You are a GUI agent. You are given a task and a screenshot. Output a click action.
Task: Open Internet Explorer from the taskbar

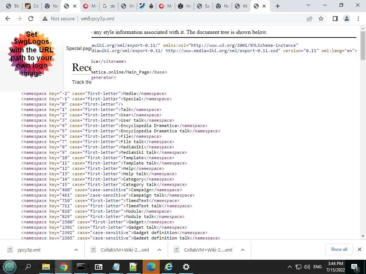(x=169, y=267)
